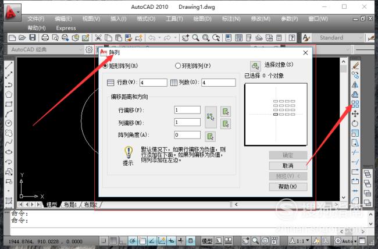Open the QuickCalc calculator icon
The height and width of the screenshot is (249, 378).
click(x=279, y=38)
